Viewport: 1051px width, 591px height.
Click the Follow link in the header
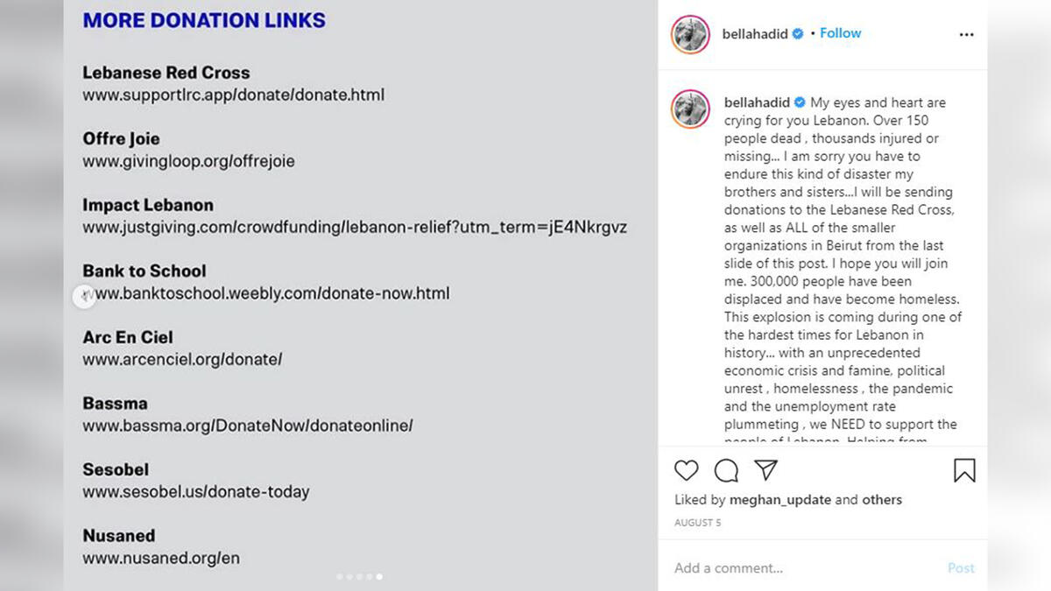point(840,32)
